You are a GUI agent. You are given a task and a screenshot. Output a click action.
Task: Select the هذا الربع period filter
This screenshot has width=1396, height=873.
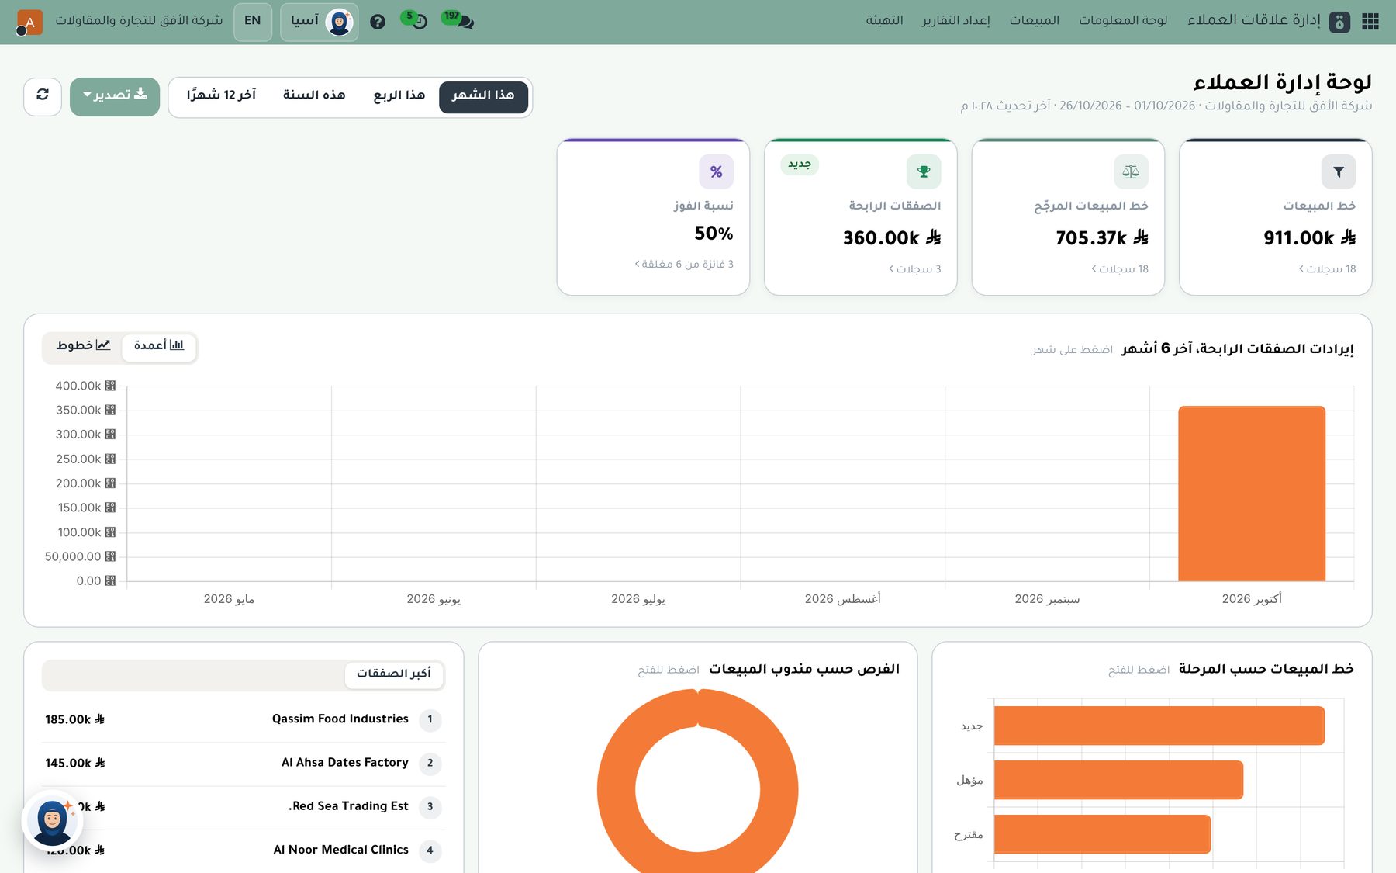pyautogui.click(x=399, y=95)
